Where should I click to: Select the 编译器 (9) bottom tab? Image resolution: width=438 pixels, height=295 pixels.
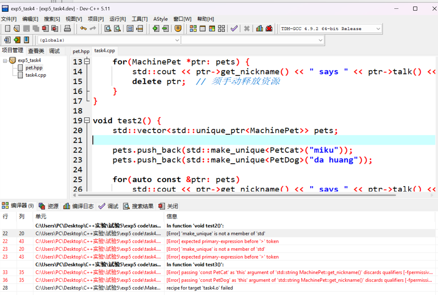point(18,206)
